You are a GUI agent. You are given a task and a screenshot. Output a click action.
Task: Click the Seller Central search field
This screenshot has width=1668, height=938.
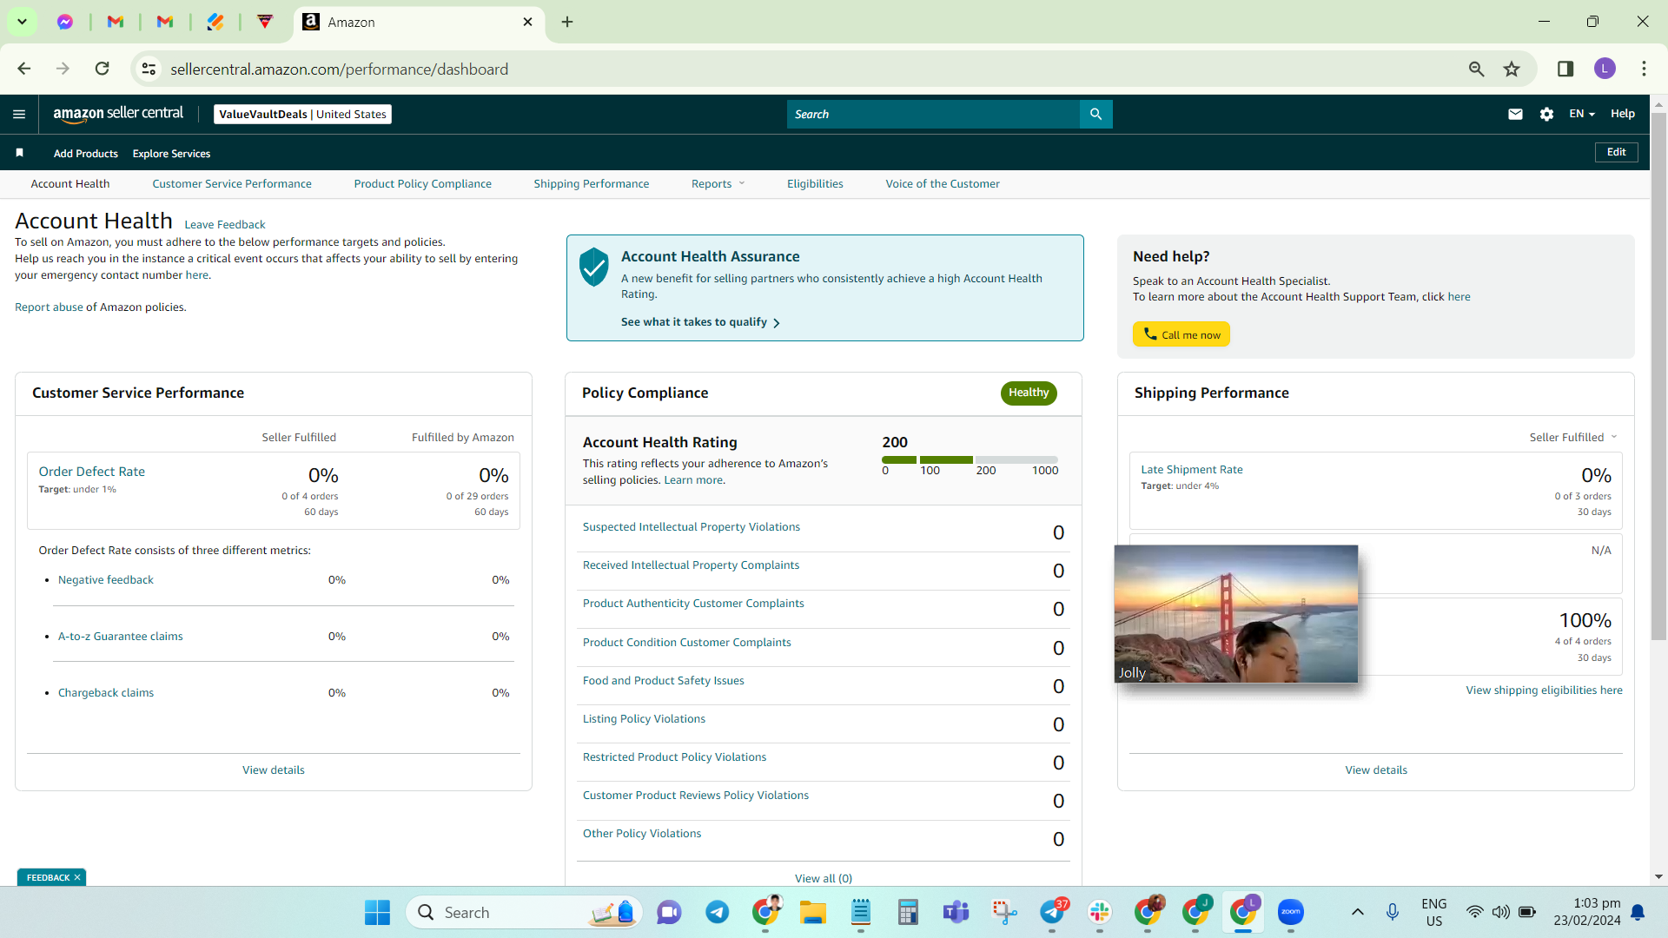[933, 114]
